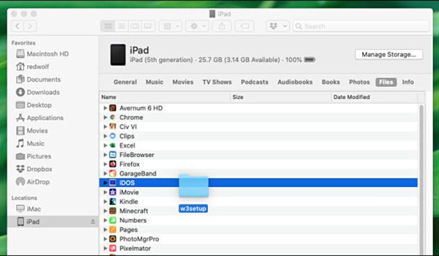Click the Edit Tags toolbar icon
The image size is (439, 256).
pyautogui.click(x=244, y=26)
